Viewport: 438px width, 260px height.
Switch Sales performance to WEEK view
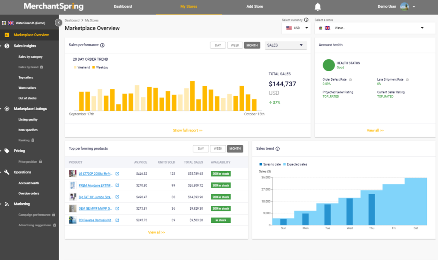(x=235, y=45)
